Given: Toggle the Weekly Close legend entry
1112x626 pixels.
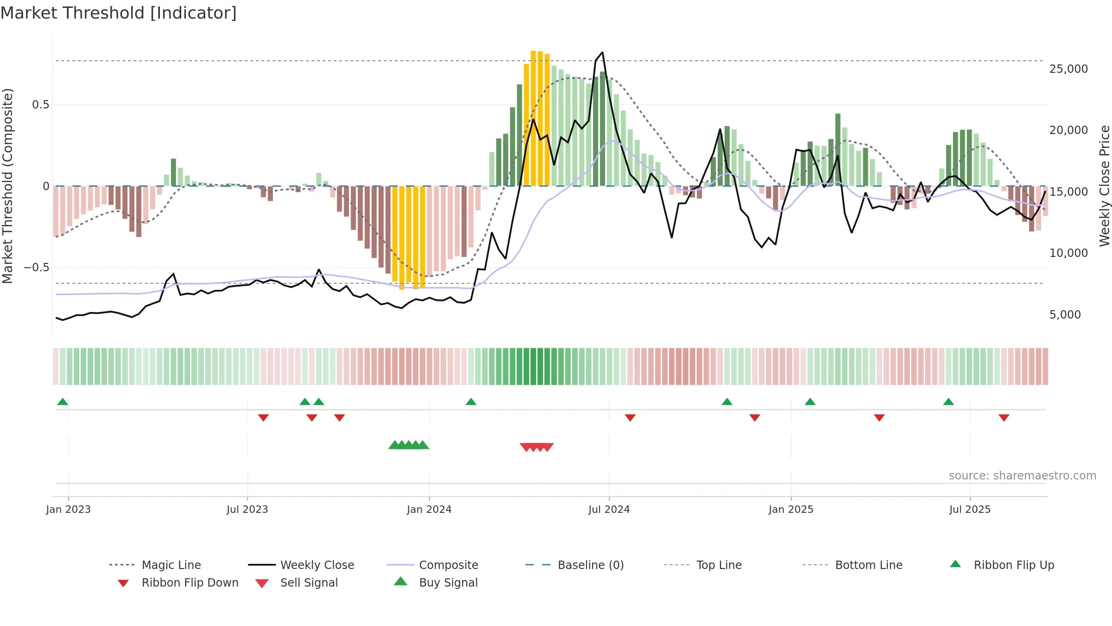Looking at the screenshot, I should pos(301,565).
